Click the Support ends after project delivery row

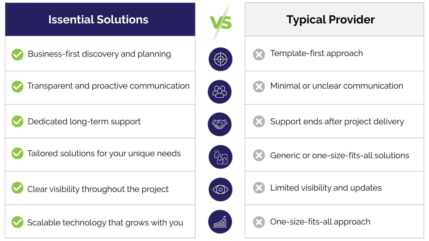pyautogui.click(x=334, y=121)
